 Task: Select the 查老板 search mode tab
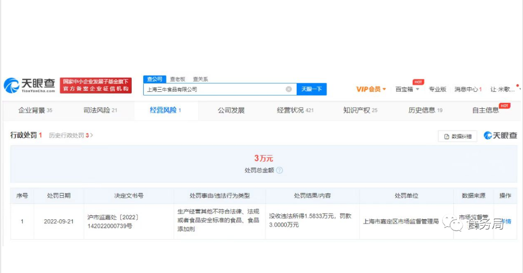177,79
